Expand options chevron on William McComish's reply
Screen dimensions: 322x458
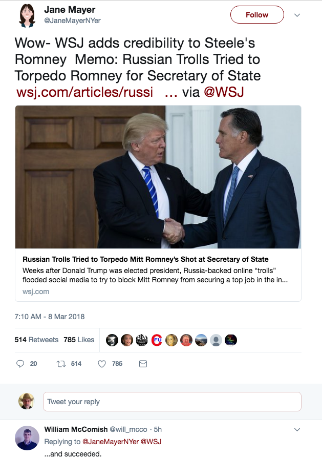click(297, 429)
